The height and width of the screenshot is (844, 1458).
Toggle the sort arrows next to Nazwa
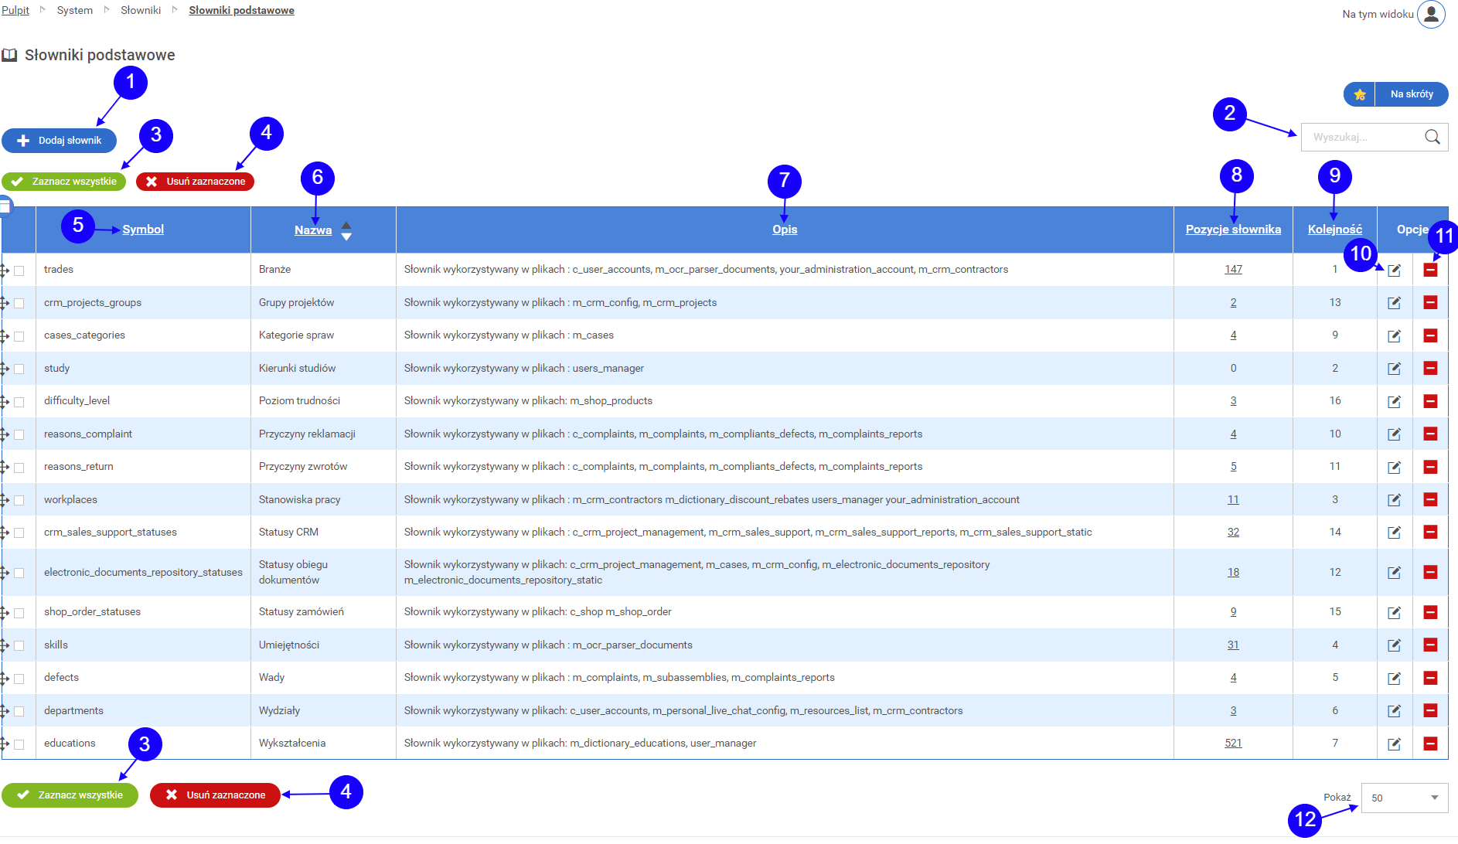(x=346, y=231)
